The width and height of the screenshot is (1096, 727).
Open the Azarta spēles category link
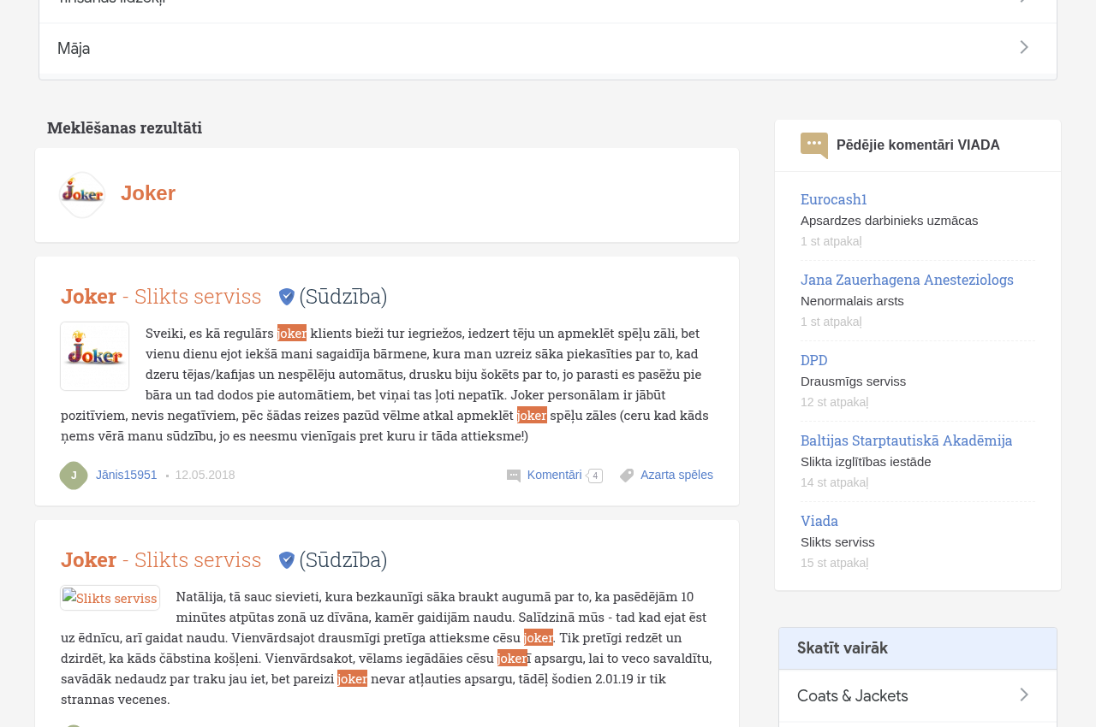(676, 475)
